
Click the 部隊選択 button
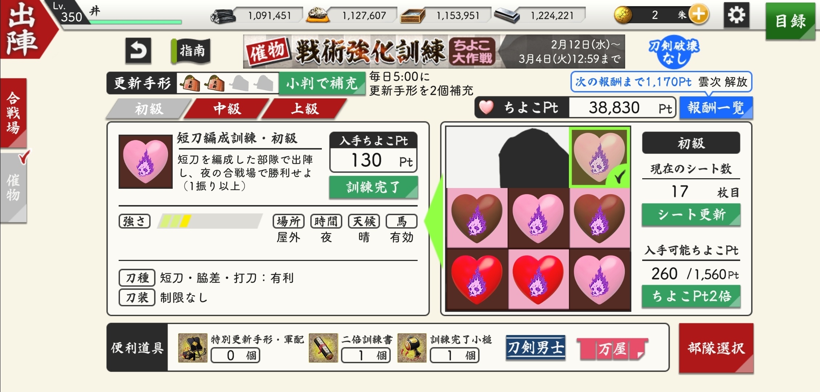(716, 348)
